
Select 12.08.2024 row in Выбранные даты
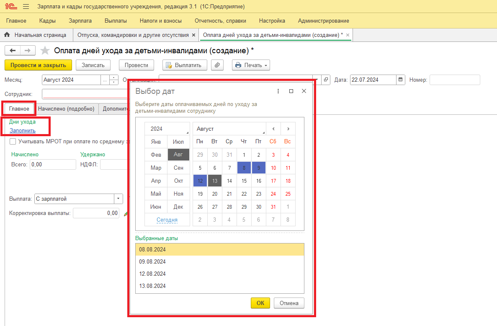click(220, 274)
